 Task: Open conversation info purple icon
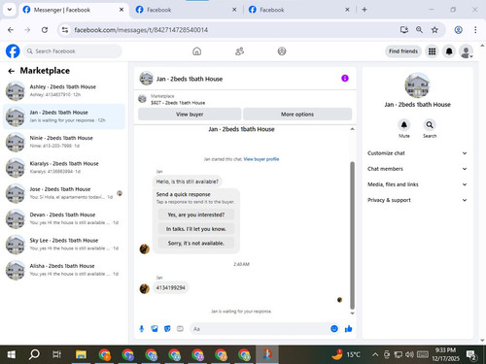345,79
